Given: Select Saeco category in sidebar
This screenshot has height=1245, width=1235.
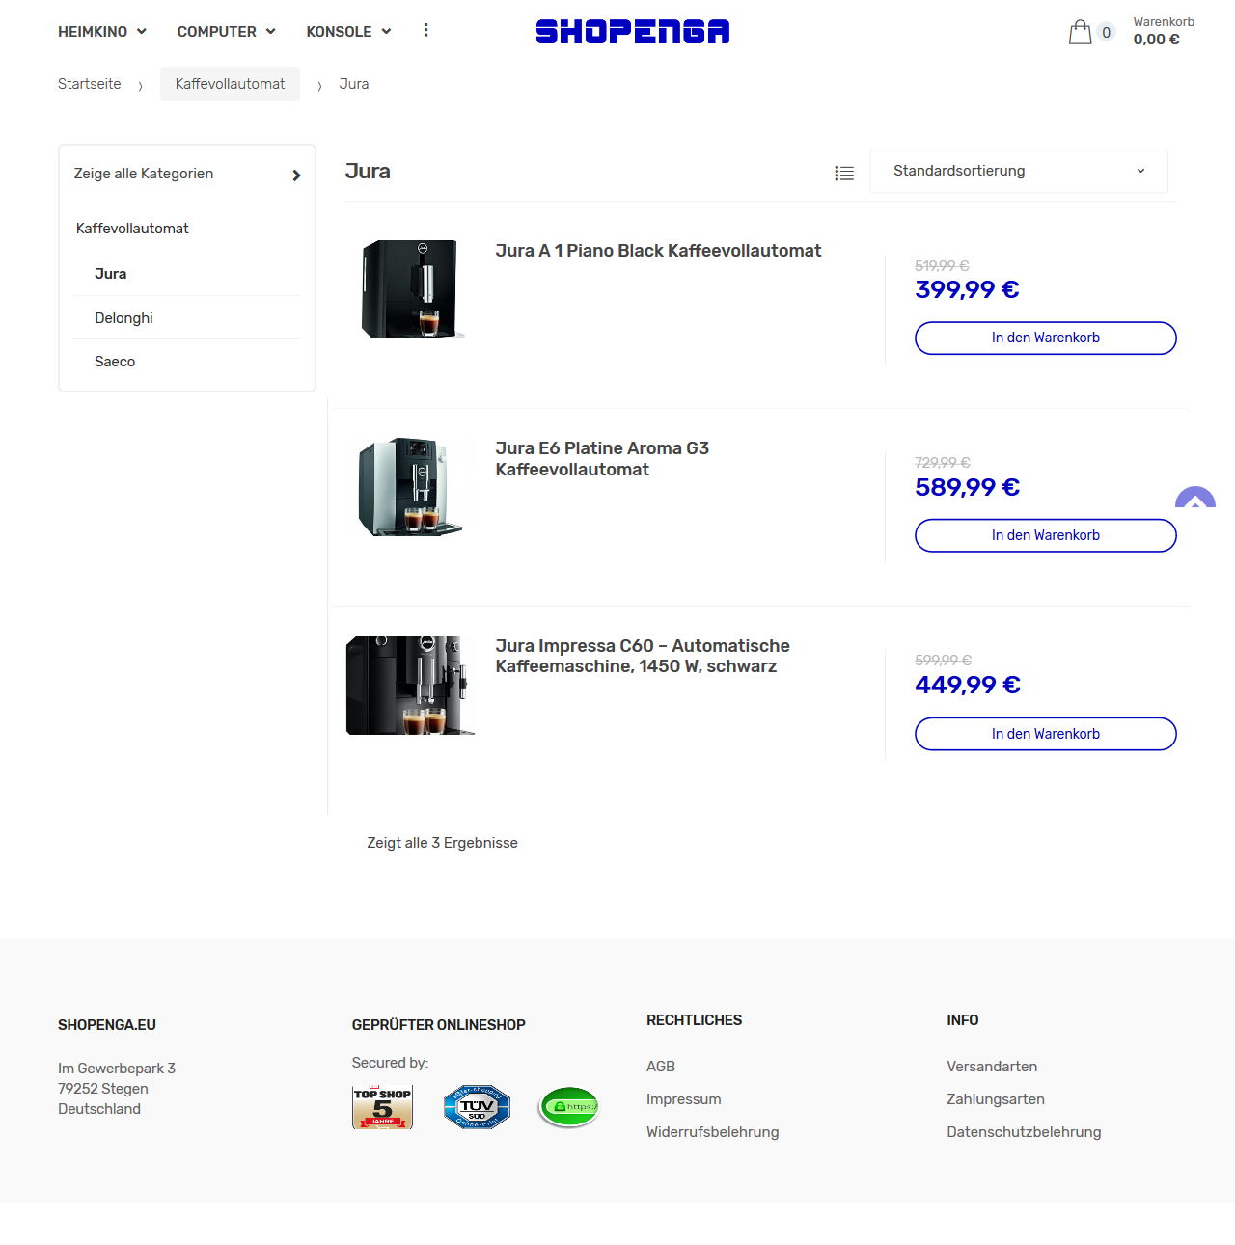Looking at the screenshot, I should 115,362.
